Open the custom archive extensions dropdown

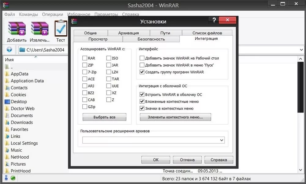(x=222, y=140)
